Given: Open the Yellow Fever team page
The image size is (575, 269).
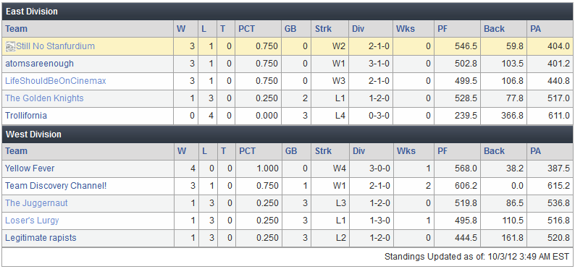Looking at the screenshot, I should pyautogui.click(x=30, y=168).
